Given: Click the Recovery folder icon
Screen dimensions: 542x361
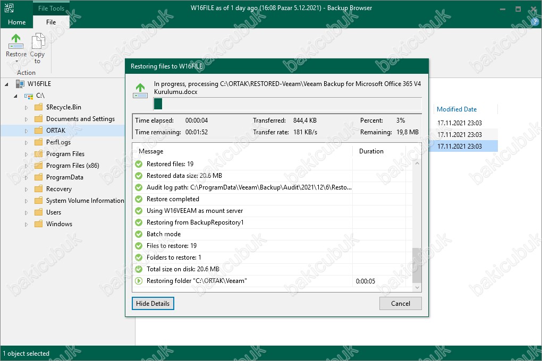Looking at the screenshot, I should (x=39, y=189).
